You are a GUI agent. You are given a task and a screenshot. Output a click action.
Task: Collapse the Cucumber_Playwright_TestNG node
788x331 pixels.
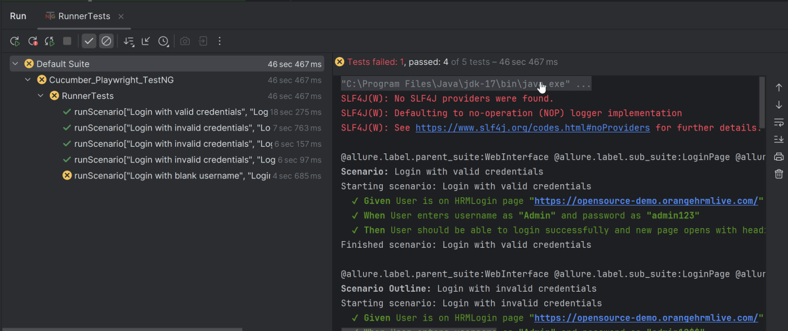pos(28,80)
